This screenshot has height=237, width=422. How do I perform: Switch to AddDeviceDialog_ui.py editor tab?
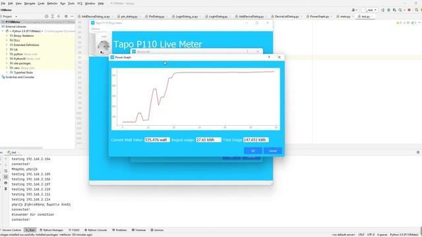pyautogui.click(x=95, y=16)
